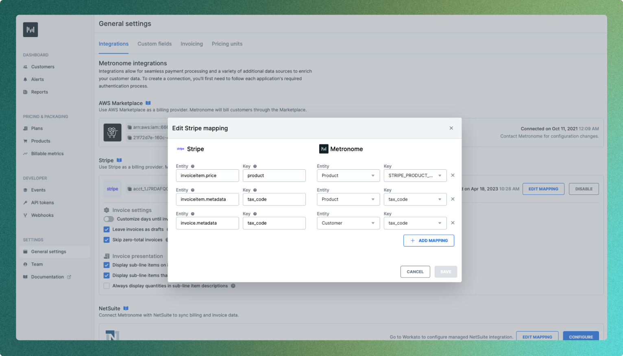Click info icon beside invoice.metadata Entity label

point(193,214)
